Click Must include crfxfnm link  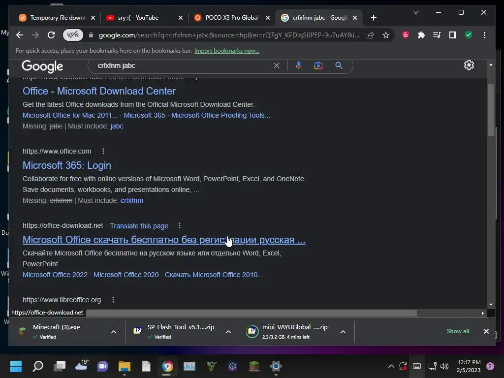pos(132,201)
